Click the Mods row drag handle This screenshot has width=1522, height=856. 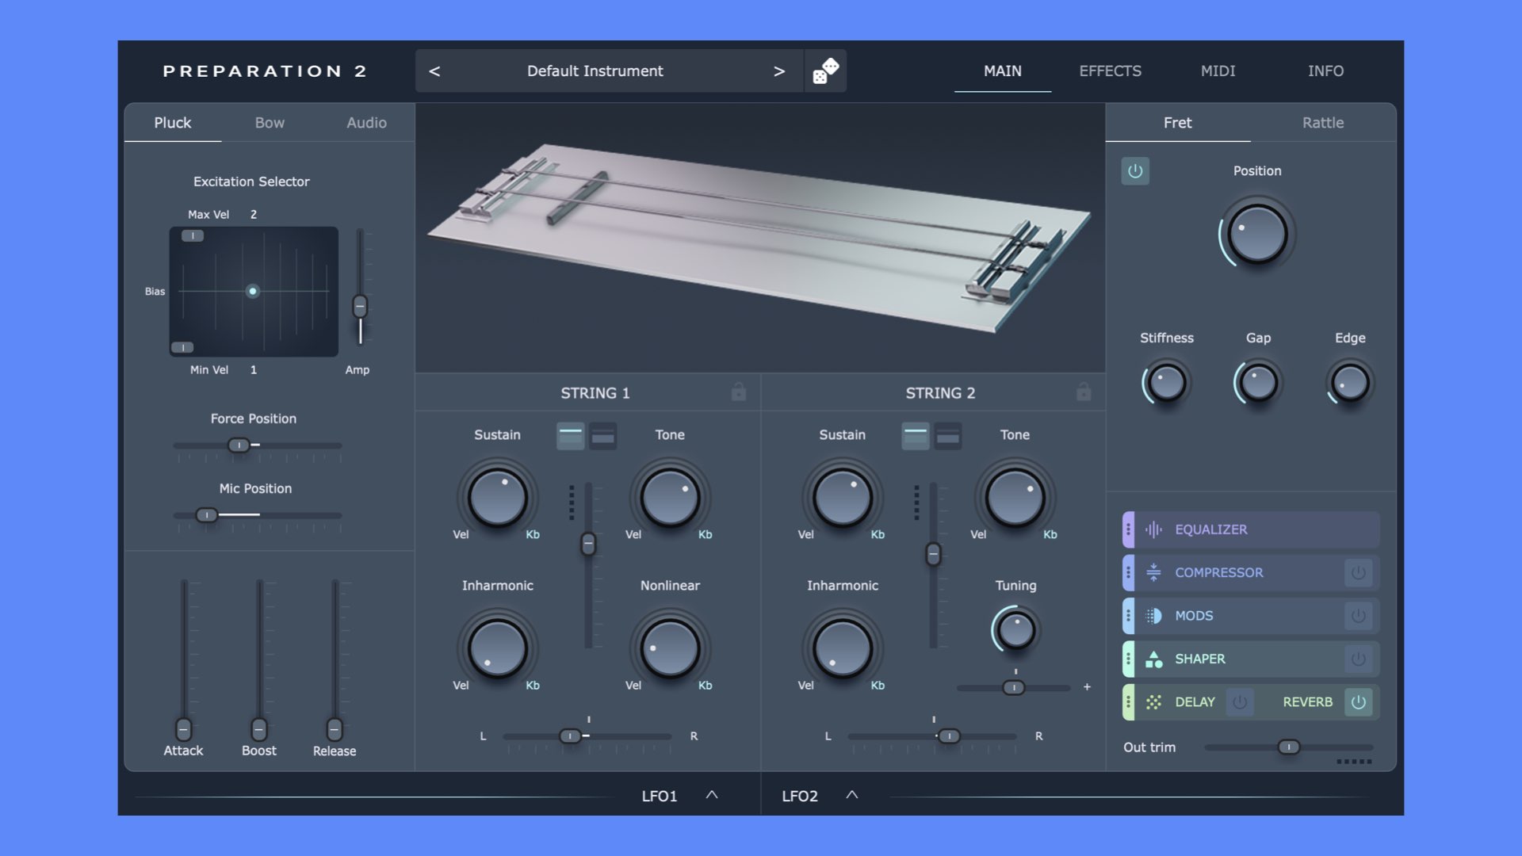click(x=1128, y=616)
